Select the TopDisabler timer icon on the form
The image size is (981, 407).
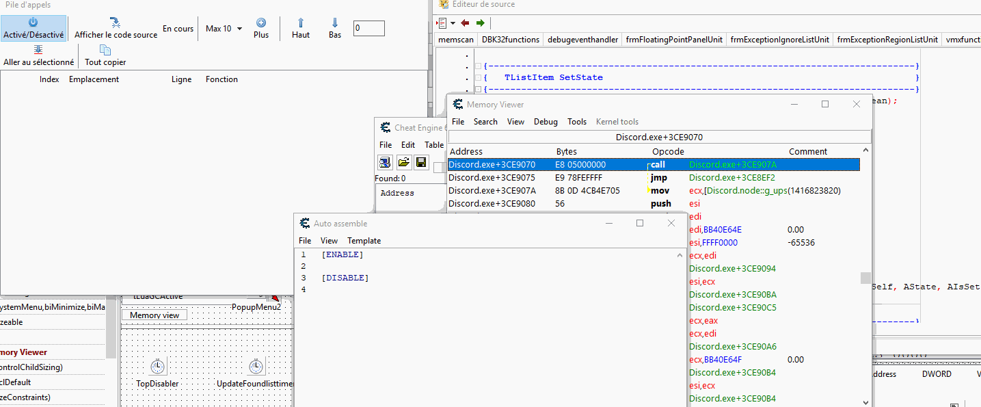tap(157, 366)
